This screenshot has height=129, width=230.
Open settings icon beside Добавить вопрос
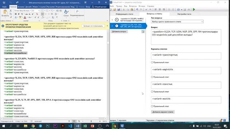143,32
